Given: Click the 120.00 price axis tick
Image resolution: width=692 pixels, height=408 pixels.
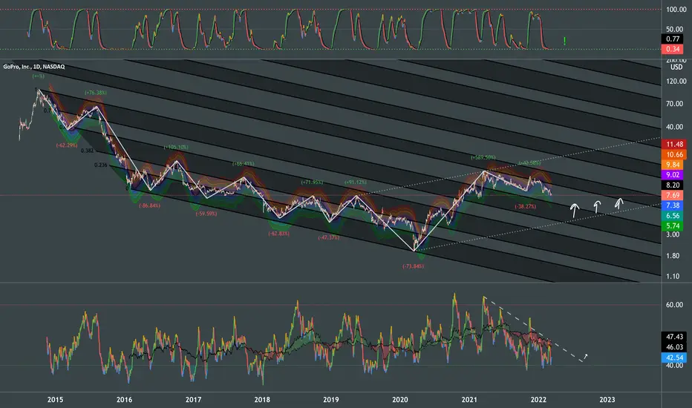Looking at the screenshot, I should (676, 81).
